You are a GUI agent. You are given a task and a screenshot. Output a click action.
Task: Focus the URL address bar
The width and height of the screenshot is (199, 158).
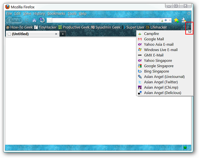point(106,20)
